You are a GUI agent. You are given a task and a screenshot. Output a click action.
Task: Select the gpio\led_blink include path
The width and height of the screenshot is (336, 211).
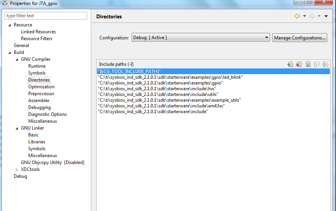pos(170,77)
